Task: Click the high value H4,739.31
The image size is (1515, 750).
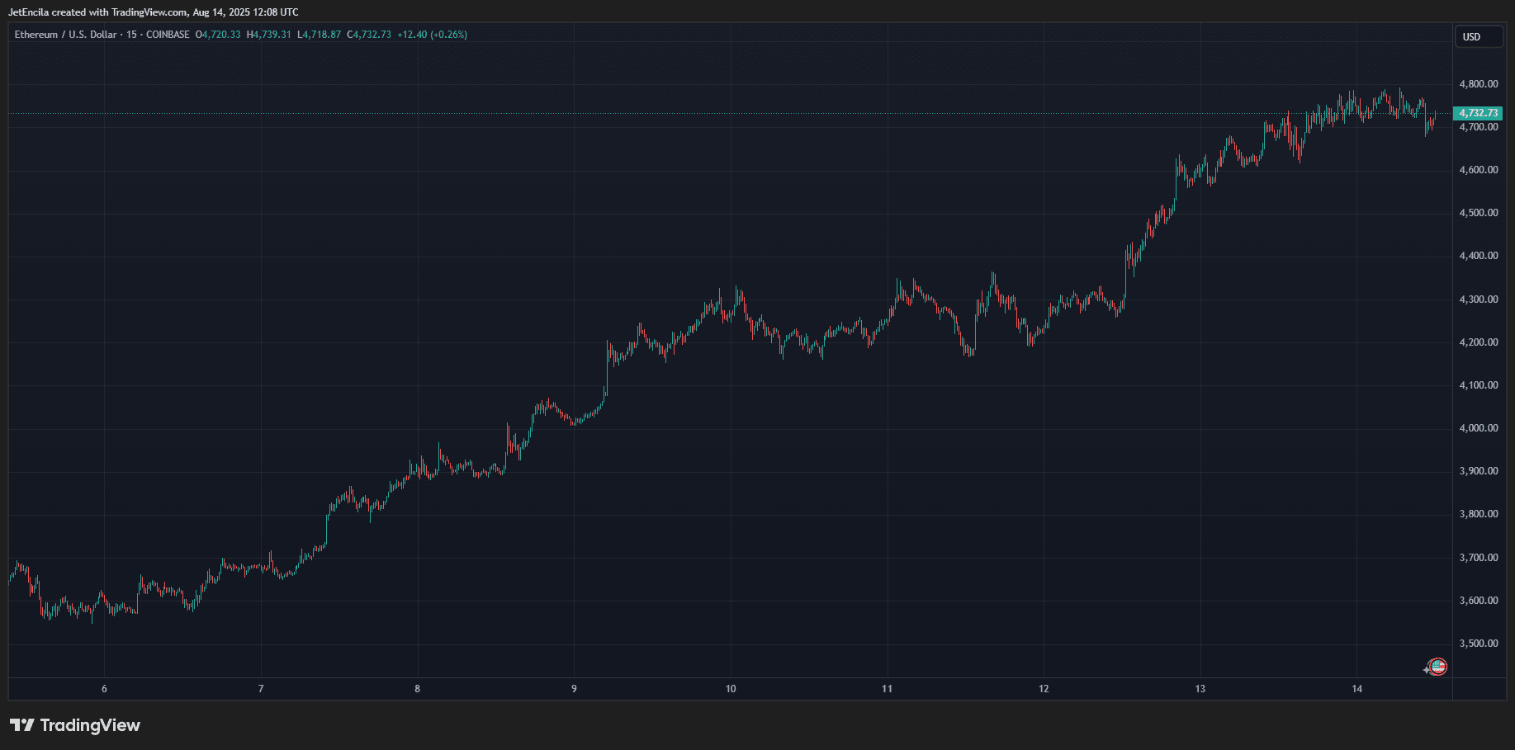Action: click(269, 35)
